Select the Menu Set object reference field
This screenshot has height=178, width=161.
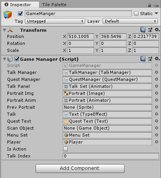107,135
